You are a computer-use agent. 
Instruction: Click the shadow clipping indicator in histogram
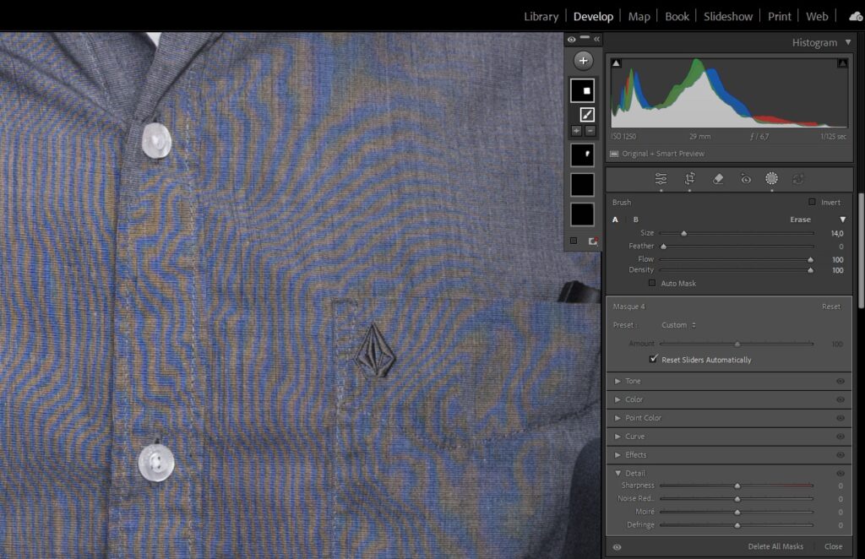pos(616,63)
